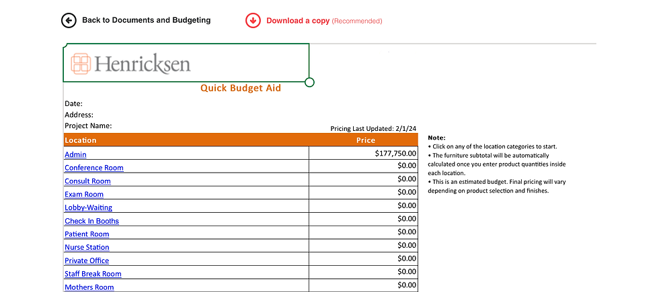Select the Mothers Room $0.00 price cell
This screenshot has width=659, height=292.
pyautogui.click(x=364, y=285)
